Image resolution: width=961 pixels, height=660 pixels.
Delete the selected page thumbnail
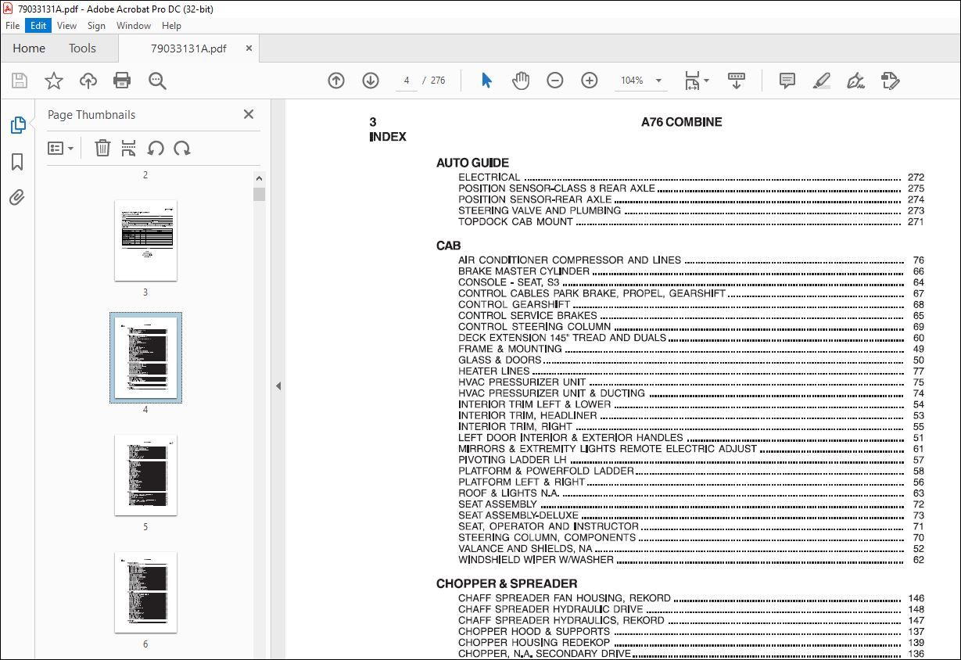[x=102, y=148]
